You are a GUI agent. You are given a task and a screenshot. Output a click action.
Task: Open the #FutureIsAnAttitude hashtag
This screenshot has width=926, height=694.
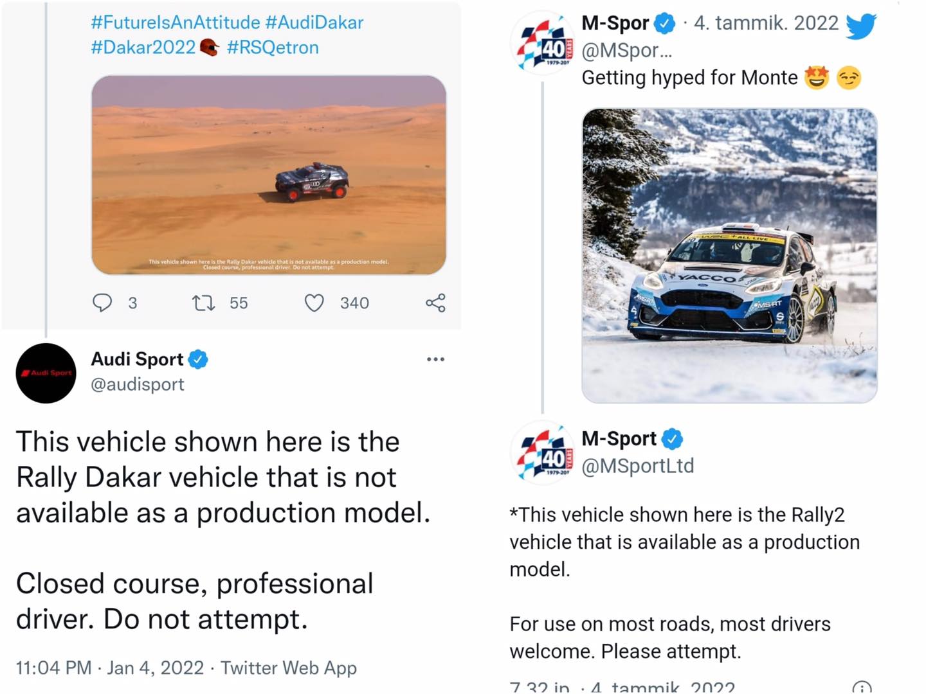click(x=176, y=22)
